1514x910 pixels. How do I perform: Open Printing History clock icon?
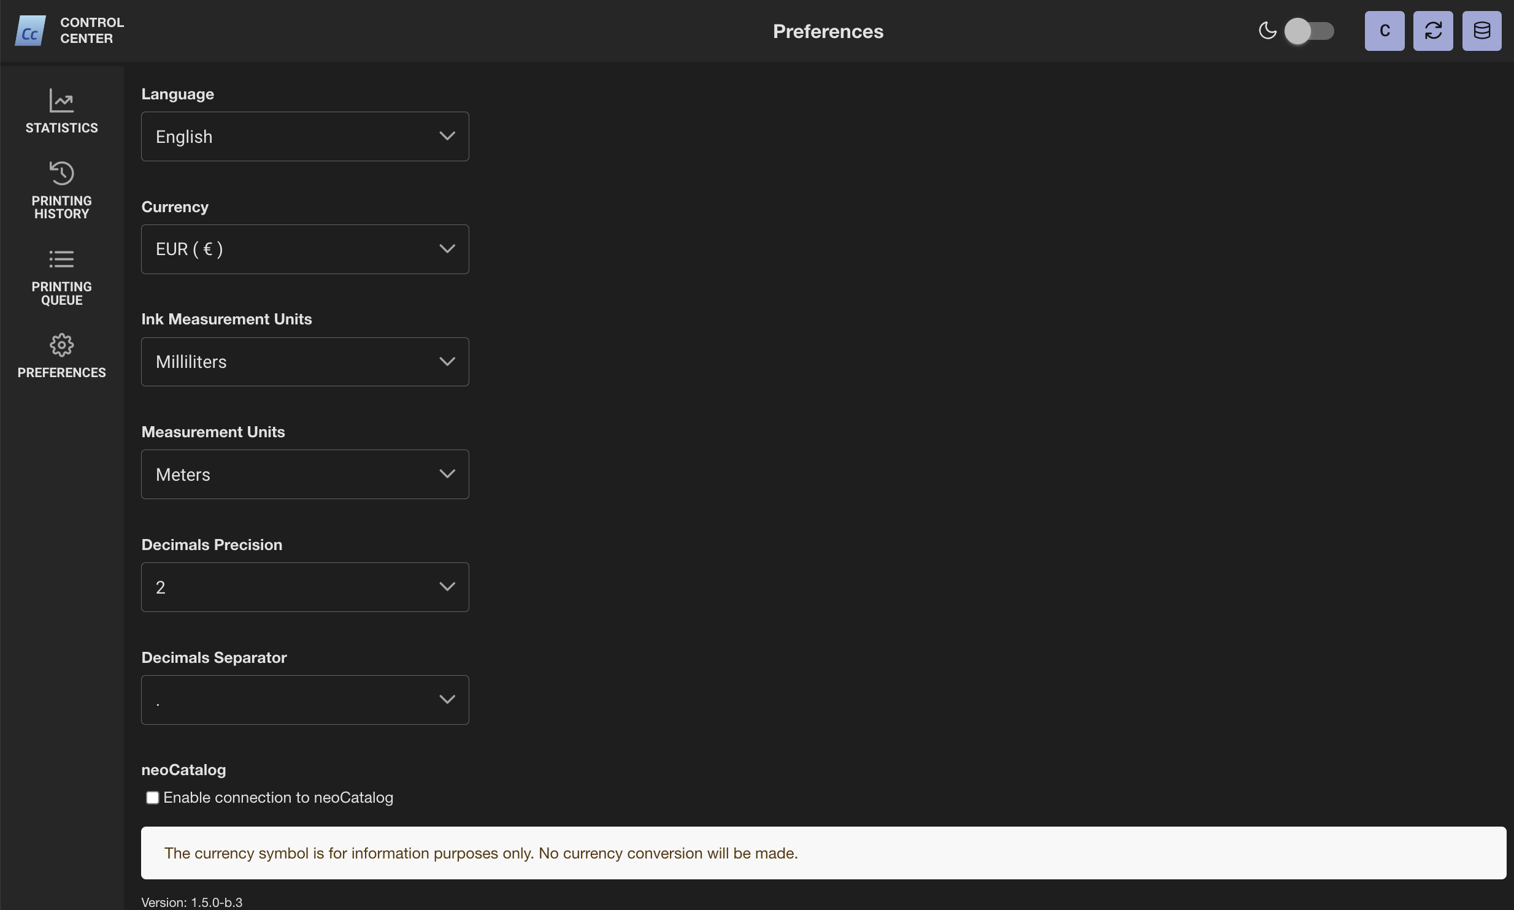click(61, 174)
